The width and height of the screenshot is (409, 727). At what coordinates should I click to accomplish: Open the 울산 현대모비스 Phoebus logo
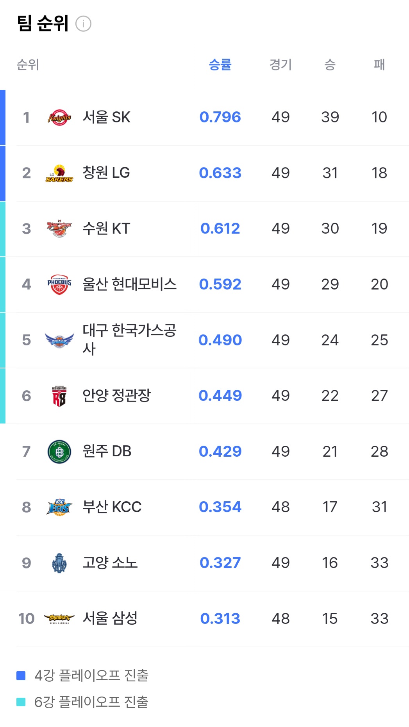(x=59, y=284)
